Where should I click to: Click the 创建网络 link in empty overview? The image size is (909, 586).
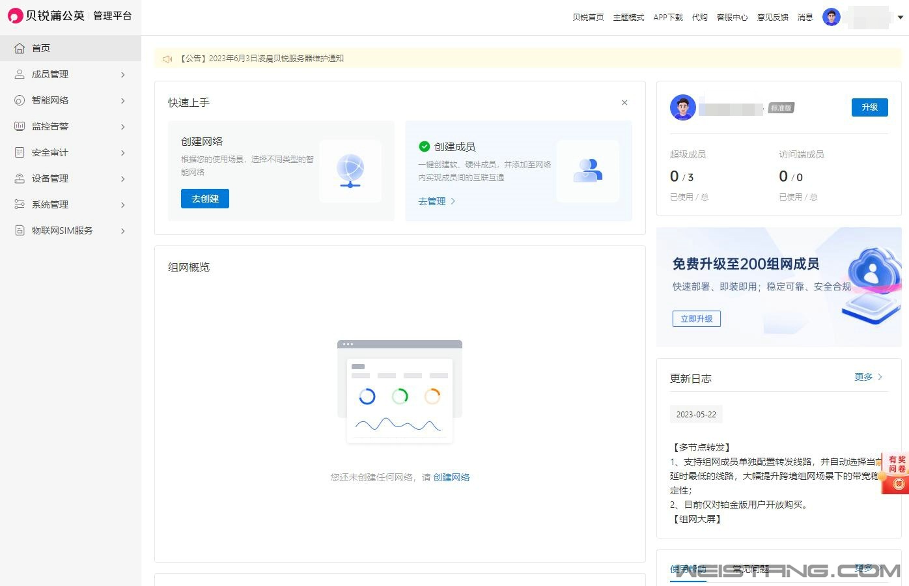451,477
